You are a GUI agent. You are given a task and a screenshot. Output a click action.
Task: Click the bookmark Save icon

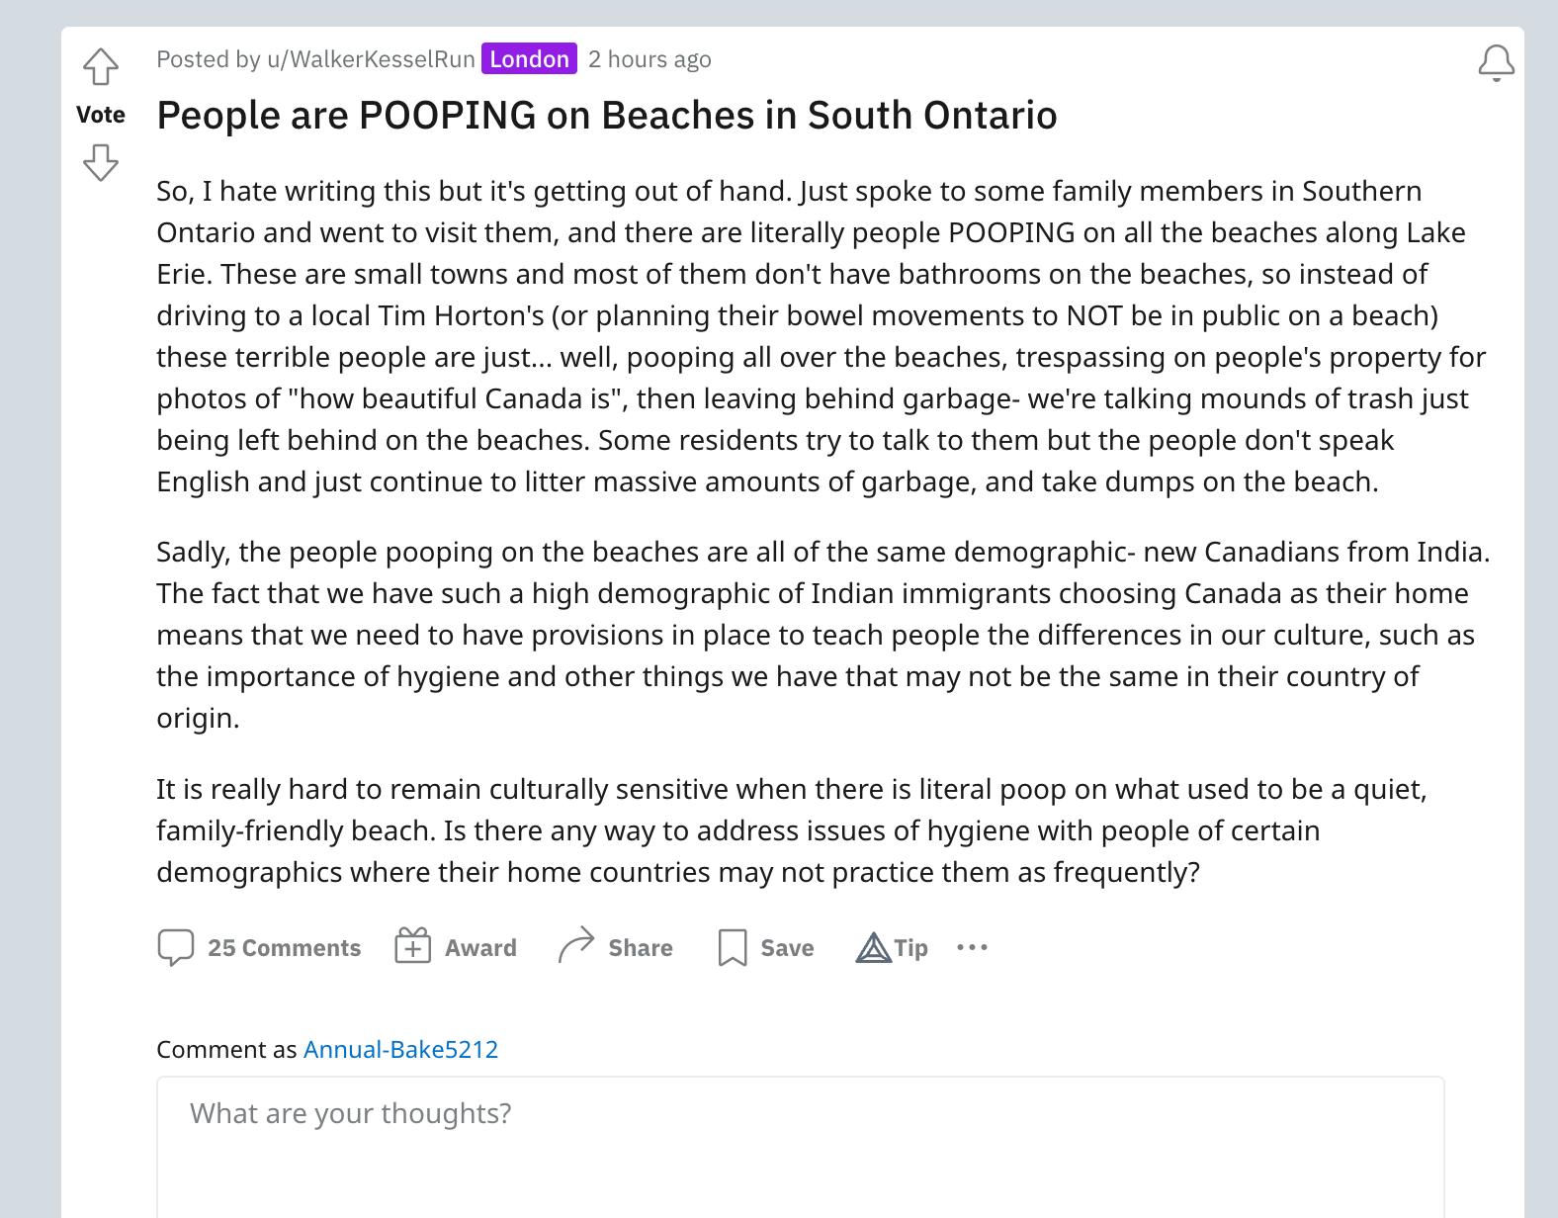[733, 947]
